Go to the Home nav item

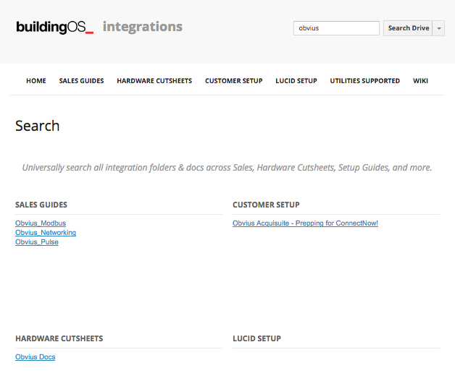click(36, 81)
